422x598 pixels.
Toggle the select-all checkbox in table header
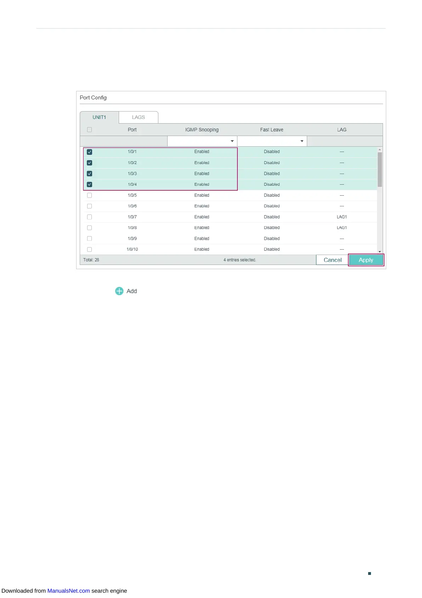(89, 130)
